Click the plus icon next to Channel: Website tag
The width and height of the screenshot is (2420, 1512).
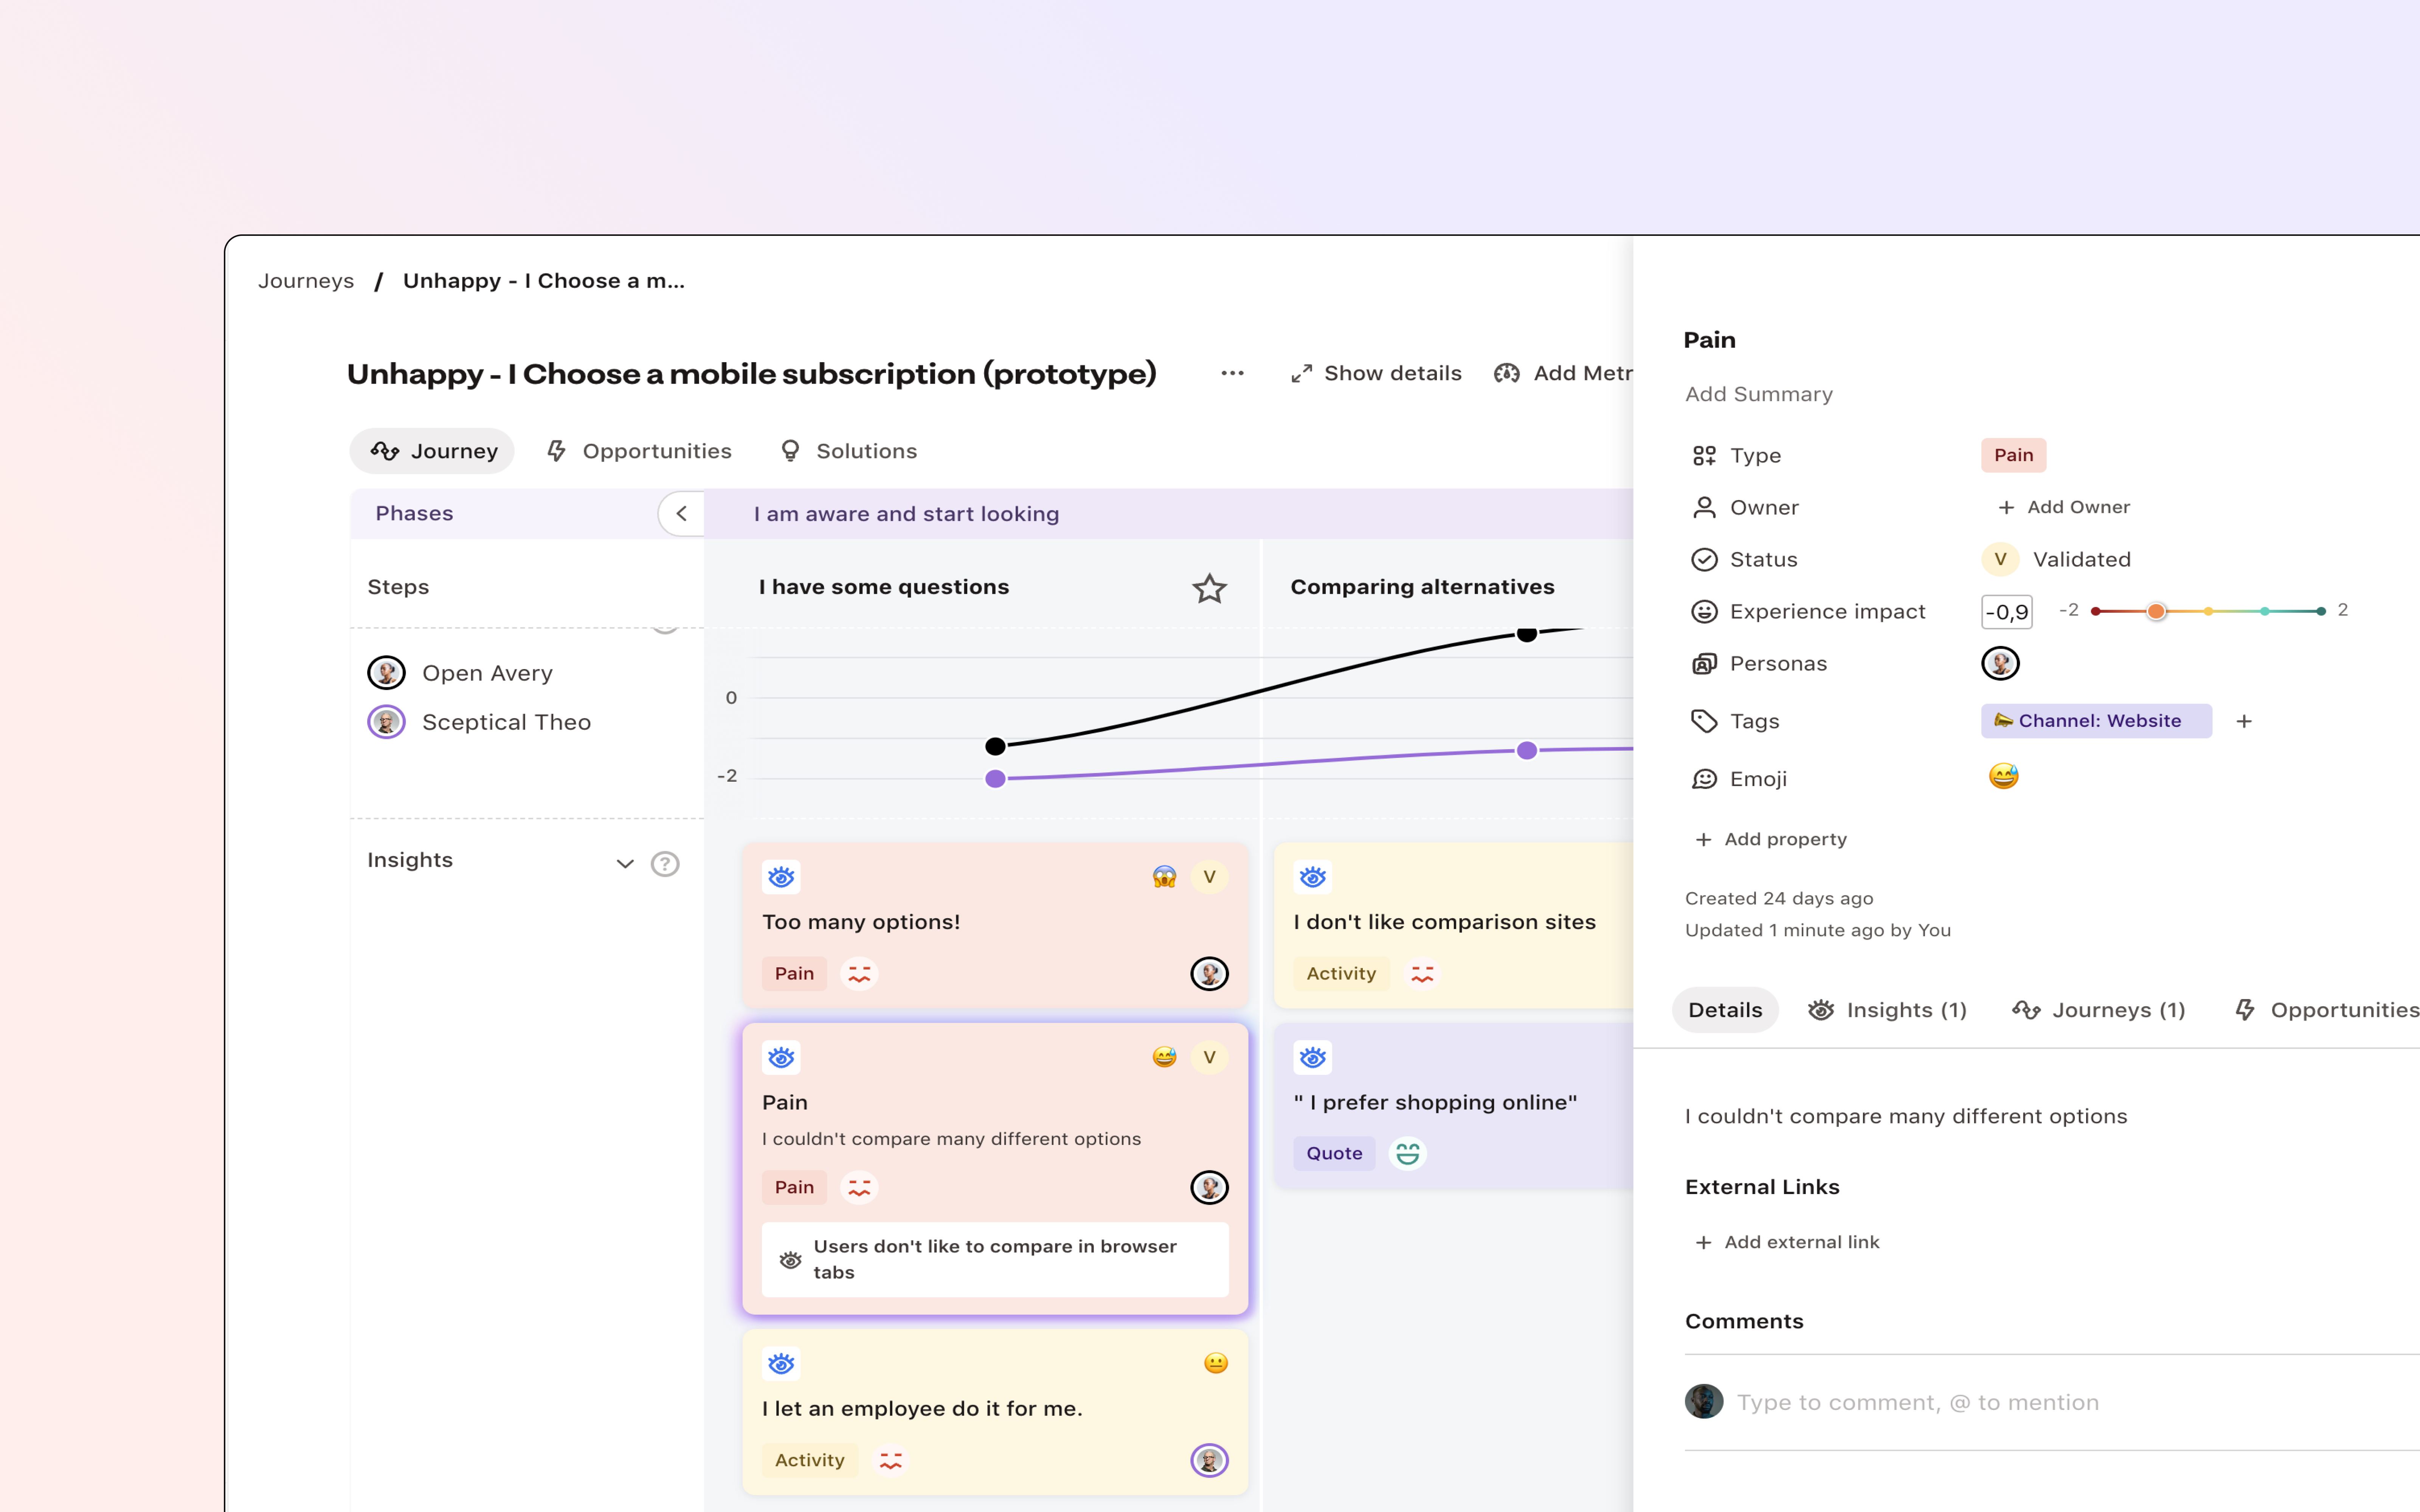click(x=2244, y=721)
